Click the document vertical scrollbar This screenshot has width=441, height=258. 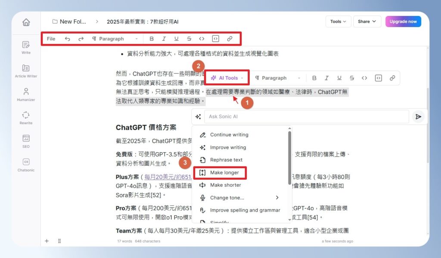428,126
